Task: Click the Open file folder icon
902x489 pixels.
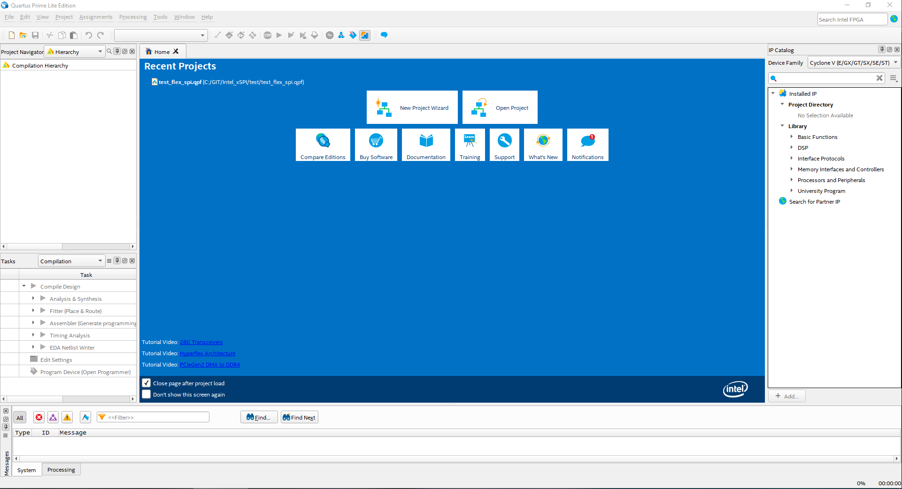Action: coord(23,35)
